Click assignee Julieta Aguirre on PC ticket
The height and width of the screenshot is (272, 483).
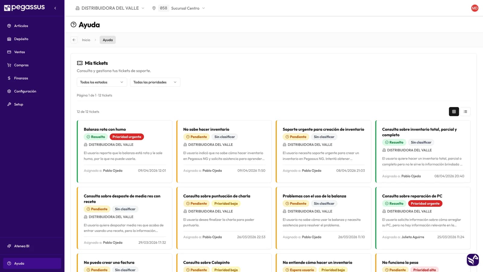[x=413, y=237]
